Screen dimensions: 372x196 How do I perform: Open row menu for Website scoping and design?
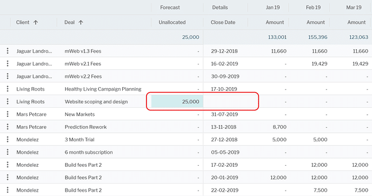tap(8, 101)
